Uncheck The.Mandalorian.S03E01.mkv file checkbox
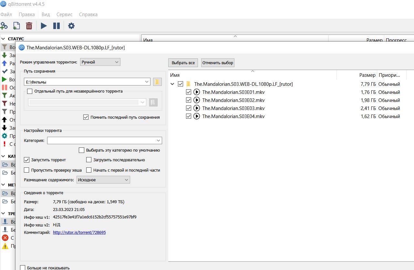The height and width of the screenshot is (270, 414). pos(189,92)
